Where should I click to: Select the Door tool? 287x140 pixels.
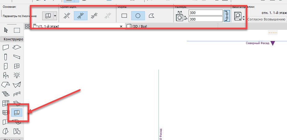pyautogui.click(x=6, y=66)
